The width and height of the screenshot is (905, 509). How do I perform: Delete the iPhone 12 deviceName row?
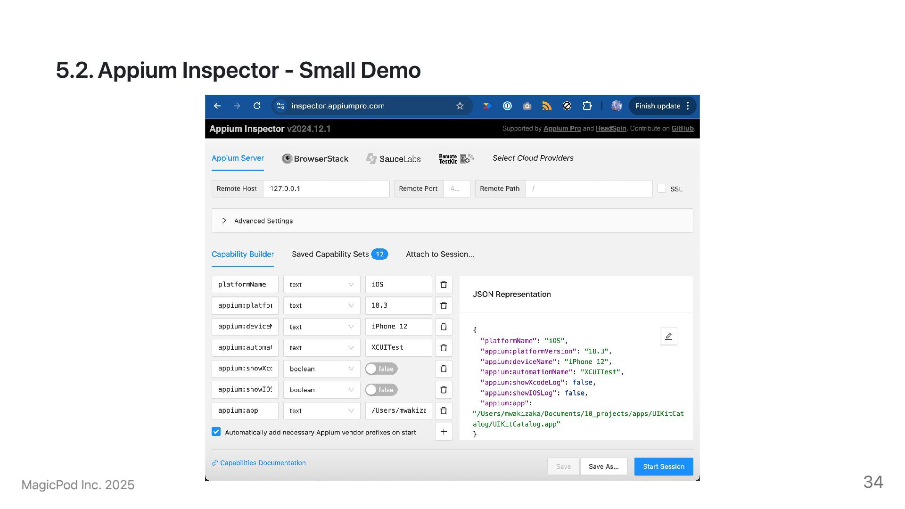(x=443, y=327)
